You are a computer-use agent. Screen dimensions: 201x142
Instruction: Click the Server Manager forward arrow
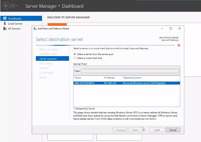[13, 6]
